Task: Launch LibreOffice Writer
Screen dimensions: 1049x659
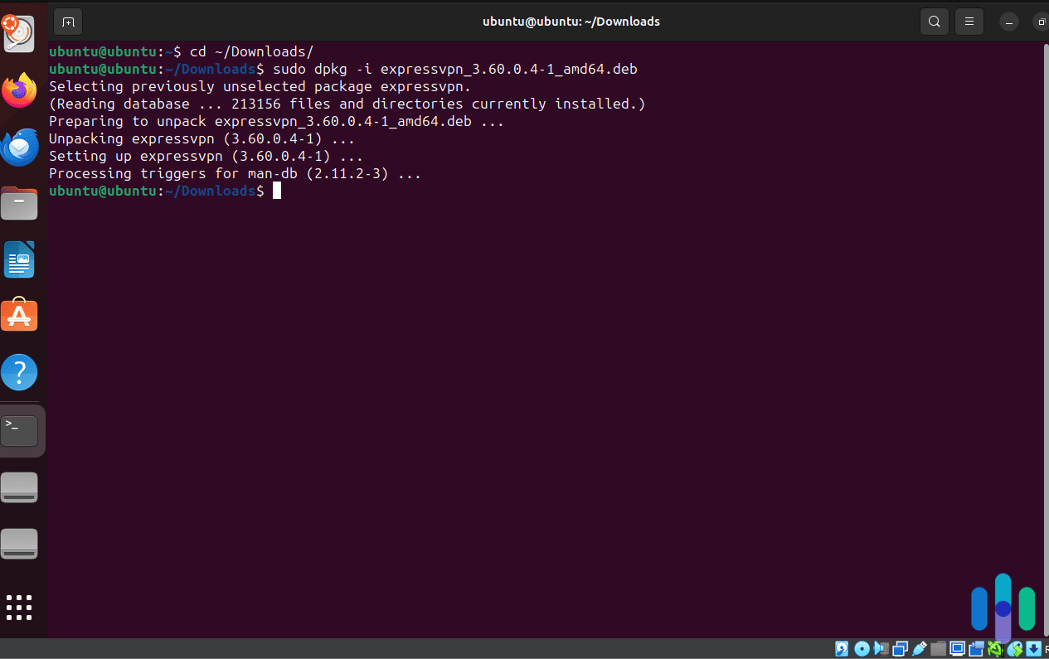Action: 19,259
